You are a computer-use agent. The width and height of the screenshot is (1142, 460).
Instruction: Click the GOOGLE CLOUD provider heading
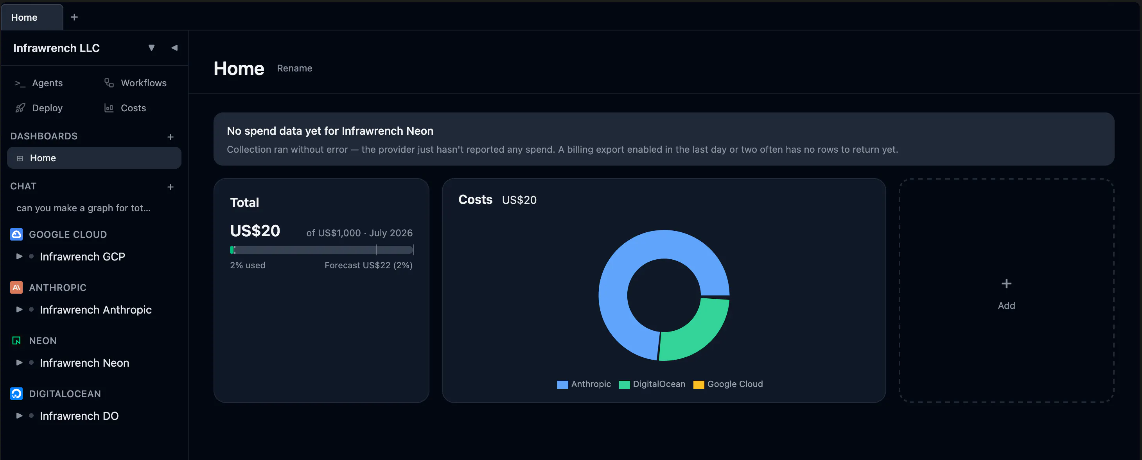68,235
